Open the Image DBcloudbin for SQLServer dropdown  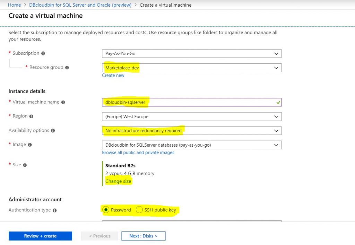pyautogui.click(x=192, y=145)
